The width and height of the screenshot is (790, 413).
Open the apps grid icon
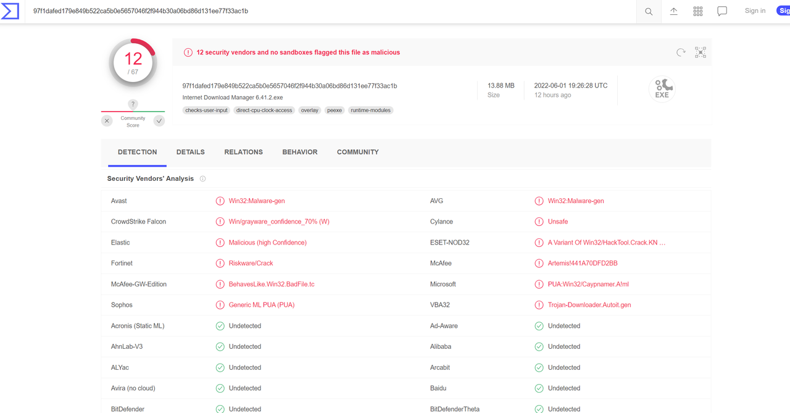pyautogui.click(x=698, y=11)
